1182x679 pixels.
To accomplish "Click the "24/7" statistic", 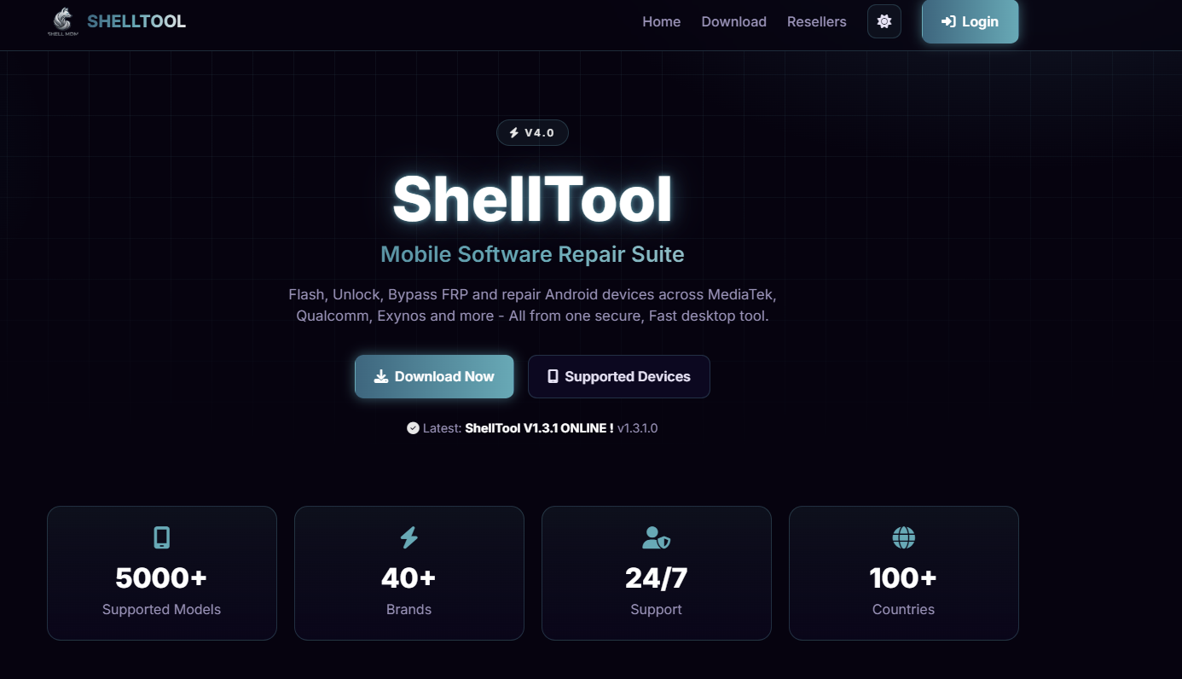I will click(656, 578).
